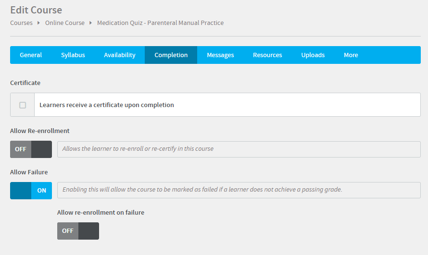This screenshot has width=428, height=255.
Task: Open the Availability tab
Action: point(120,55)
